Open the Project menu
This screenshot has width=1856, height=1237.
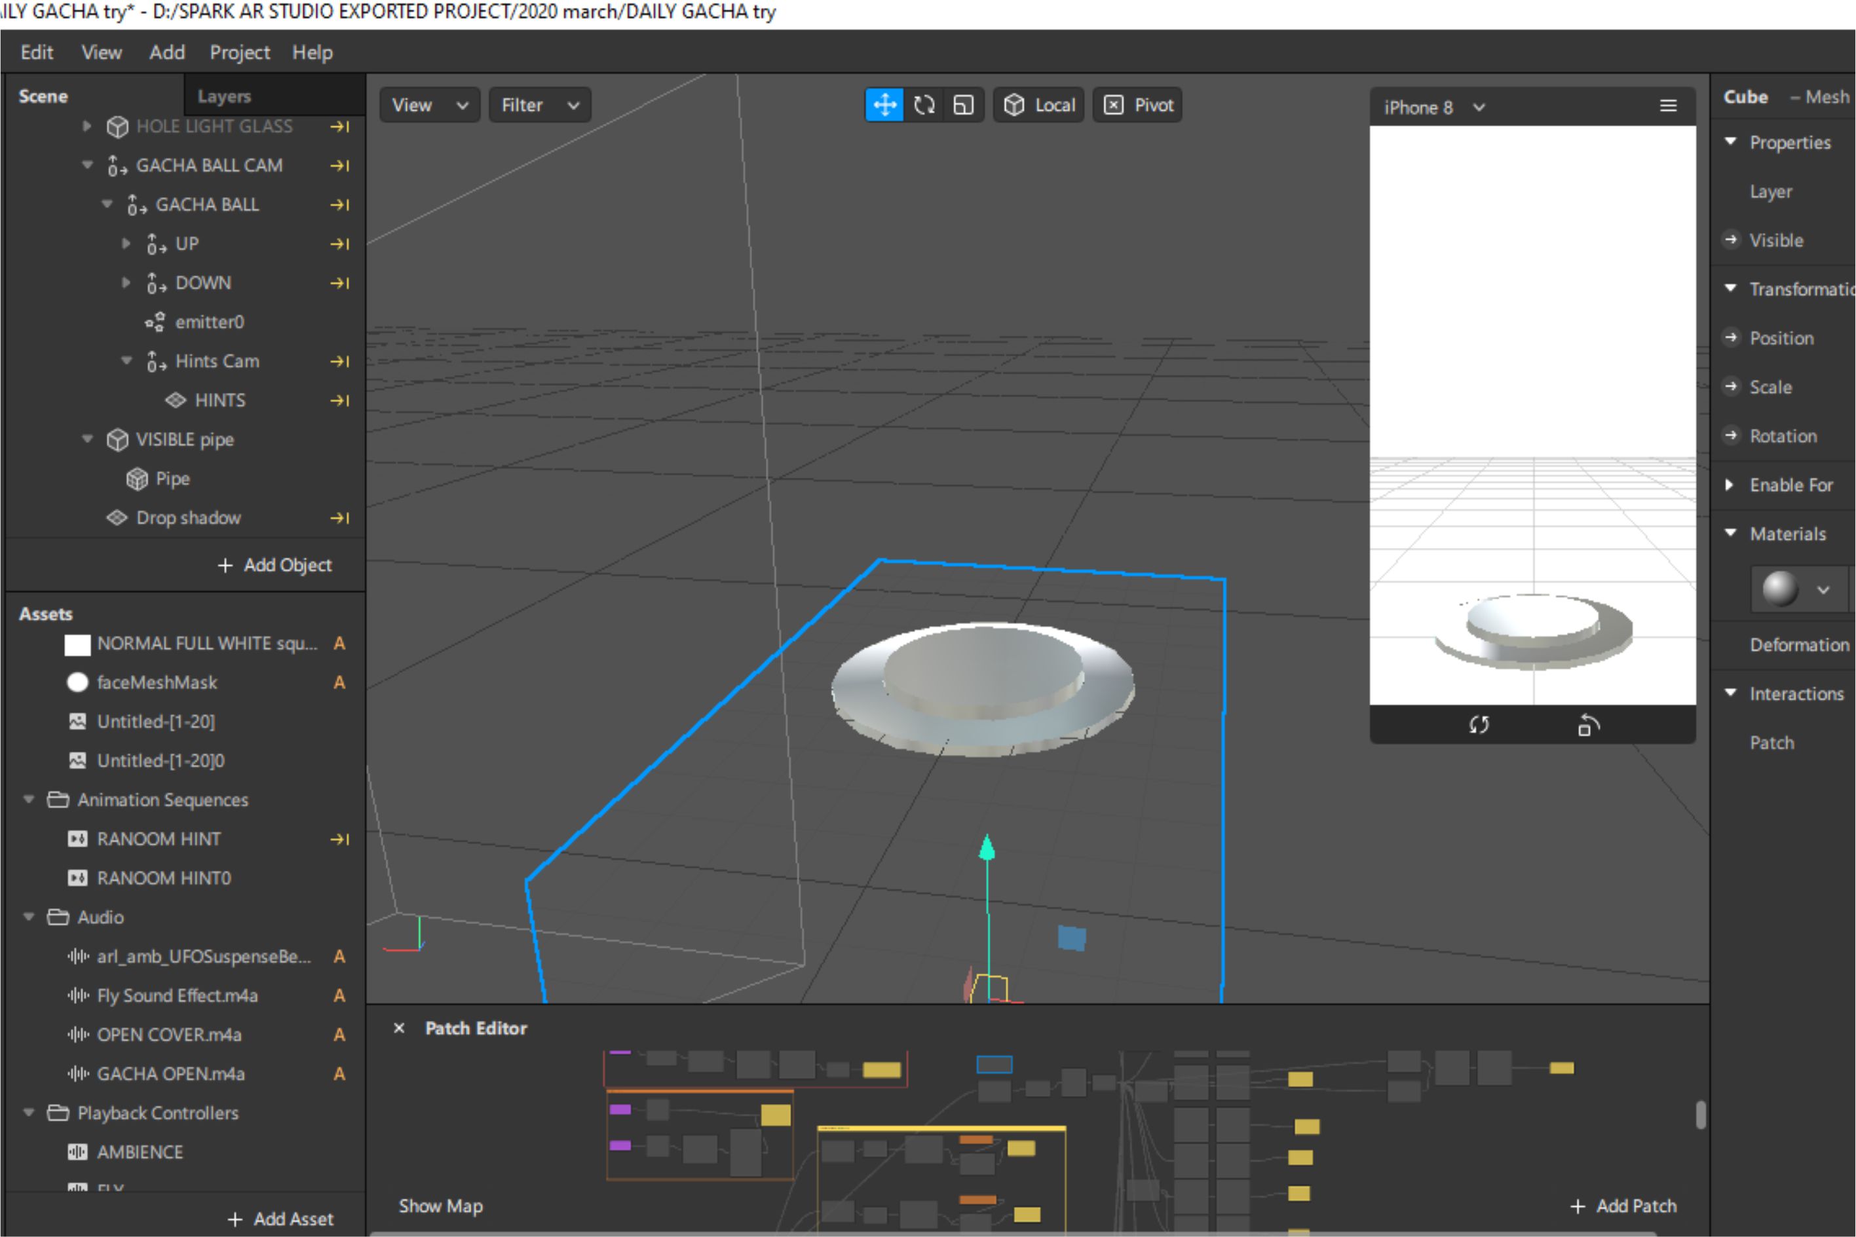coord(239,53)
